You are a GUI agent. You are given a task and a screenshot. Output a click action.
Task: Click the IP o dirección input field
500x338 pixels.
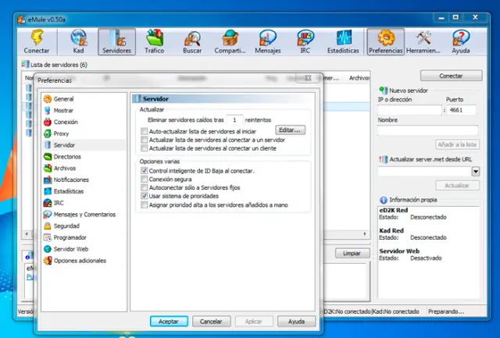coord(409,111)
